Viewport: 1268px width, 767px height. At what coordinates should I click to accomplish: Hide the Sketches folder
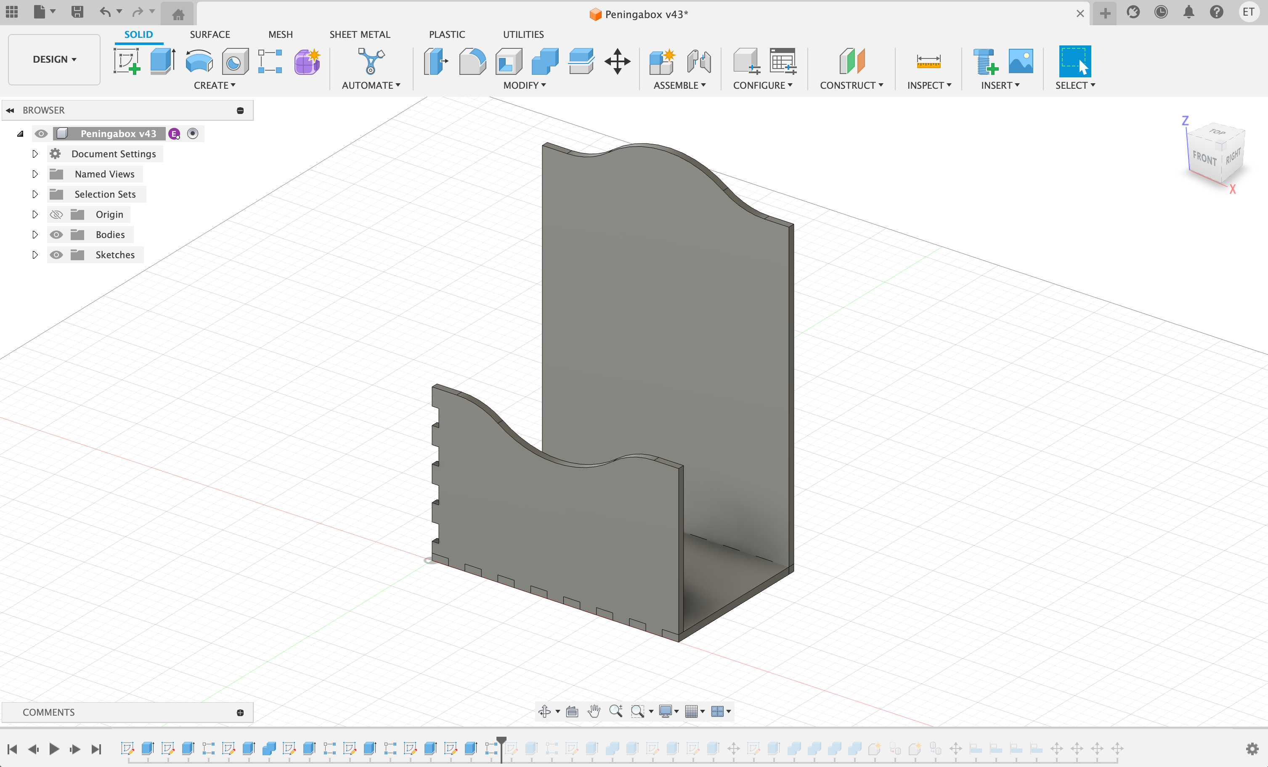click(x=57, y=255)
